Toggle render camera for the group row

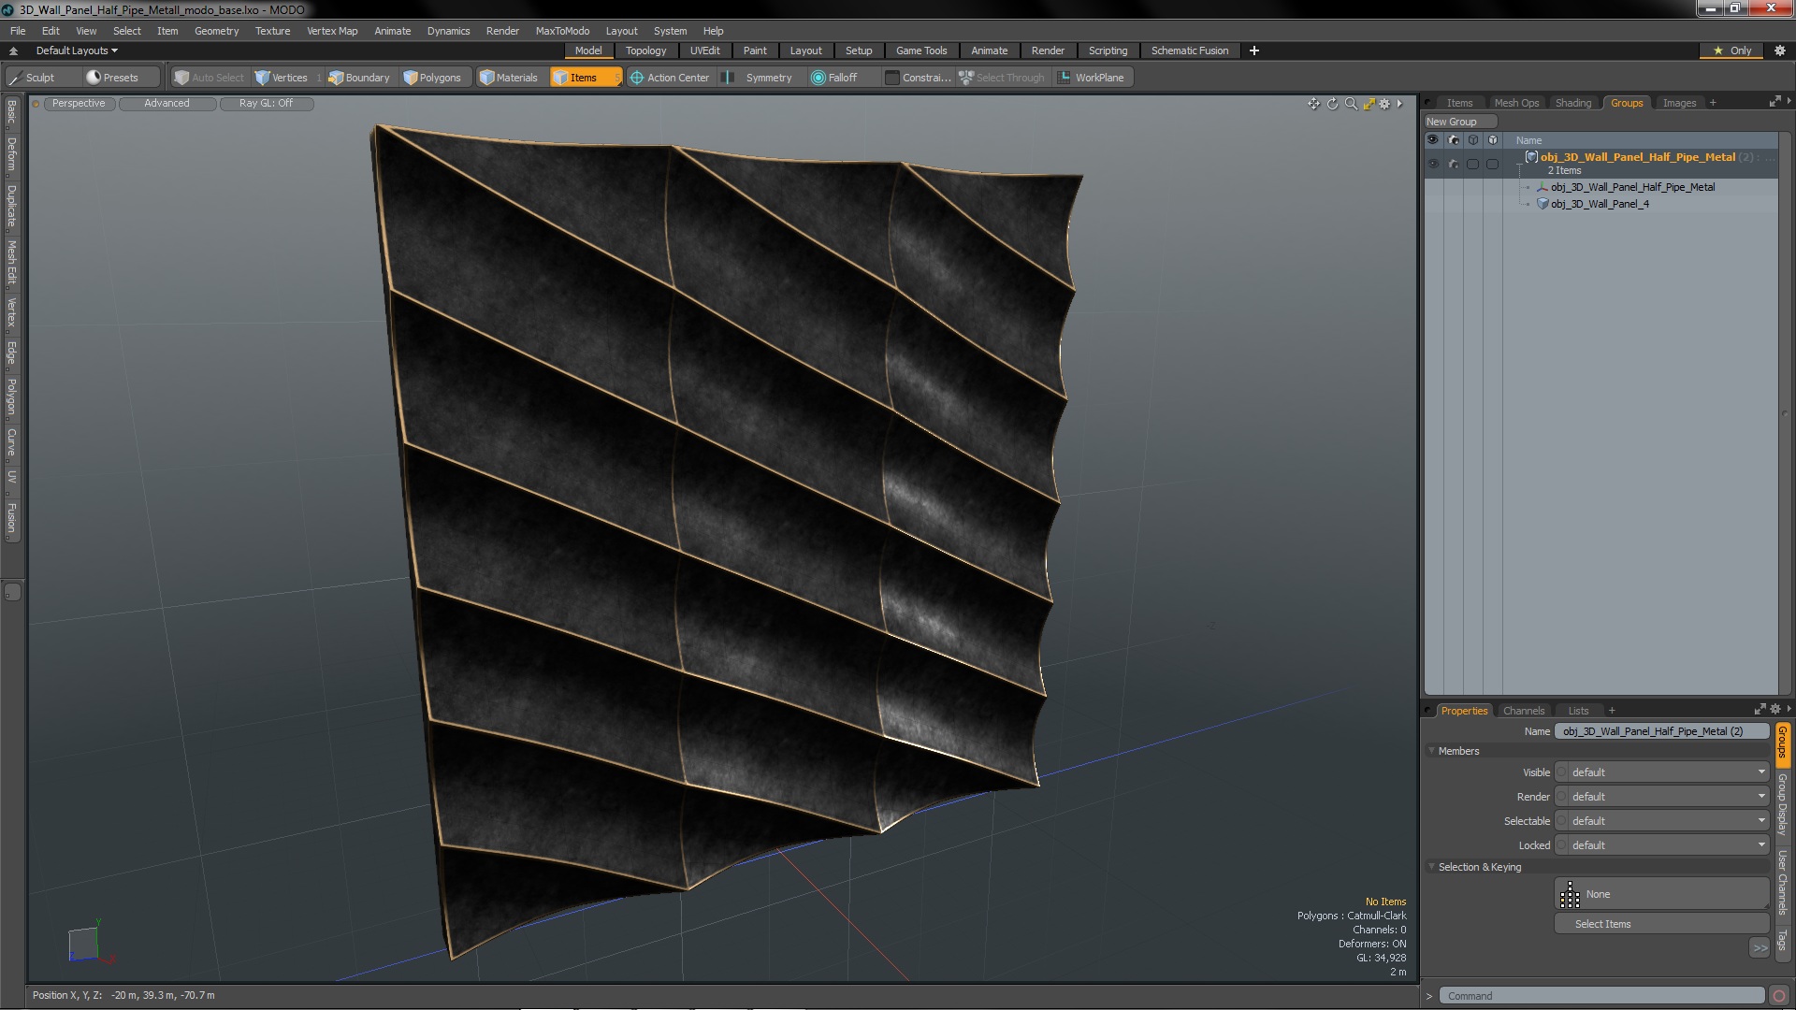click(x=1453, y=164)
